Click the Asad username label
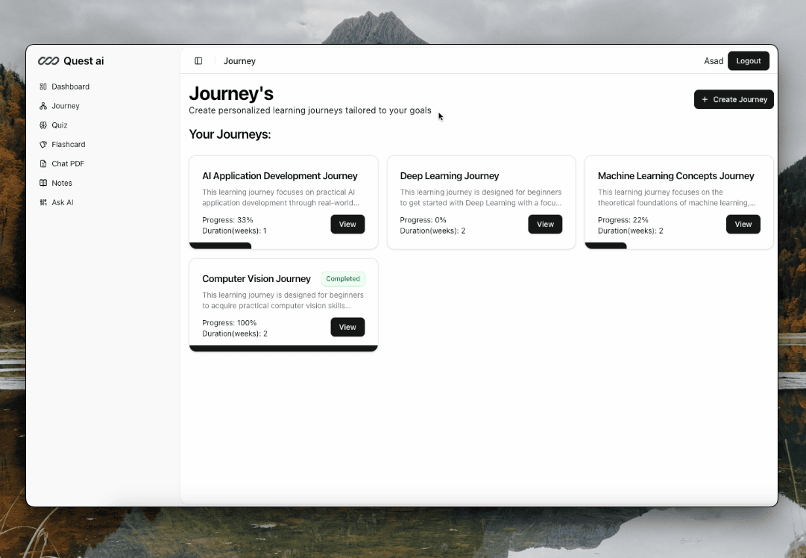Image resolution: width=806 pixels, height=558 pixels. point(714,60)
